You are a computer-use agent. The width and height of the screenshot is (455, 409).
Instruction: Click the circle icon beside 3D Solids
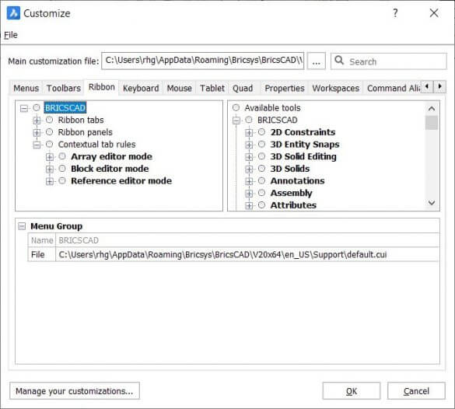click(262, 169)
